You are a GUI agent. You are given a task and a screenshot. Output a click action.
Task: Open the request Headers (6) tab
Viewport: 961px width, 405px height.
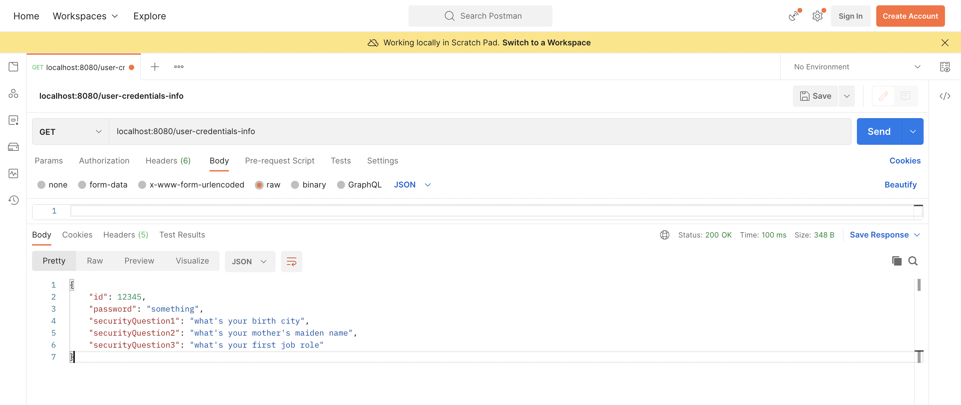[168, 161]
